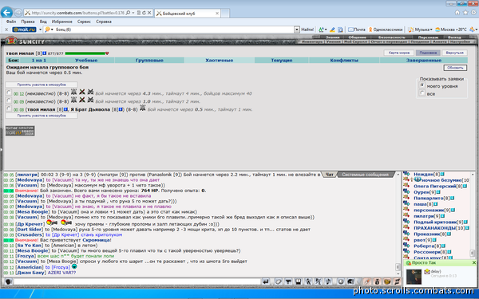Open the mail.ru logo dropdown arrow

40,30
